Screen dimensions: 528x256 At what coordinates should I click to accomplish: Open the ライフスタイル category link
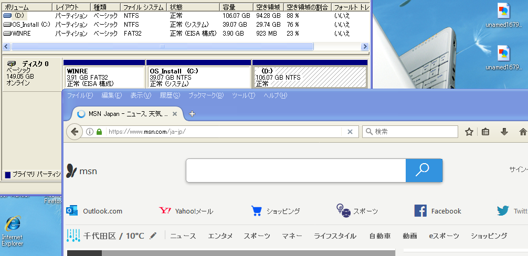pyautogui.click(x=335, y=236)
